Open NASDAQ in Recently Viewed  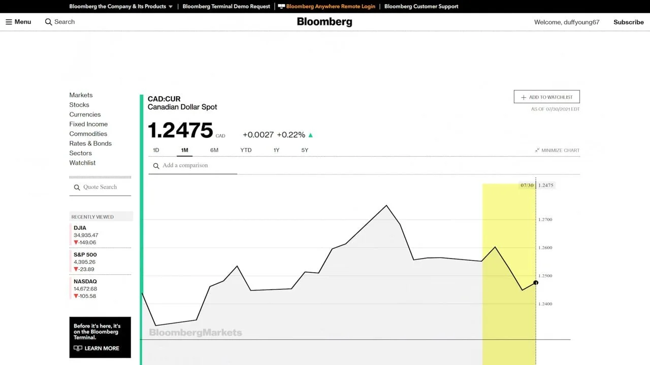[x=85, y=282]
